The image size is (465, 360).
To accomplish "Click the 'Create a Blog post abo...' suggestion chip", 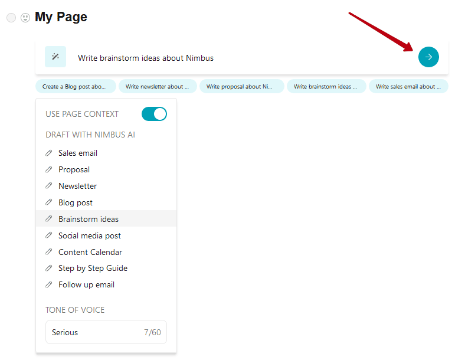I will pyautogui.click(x=76, y=86).
